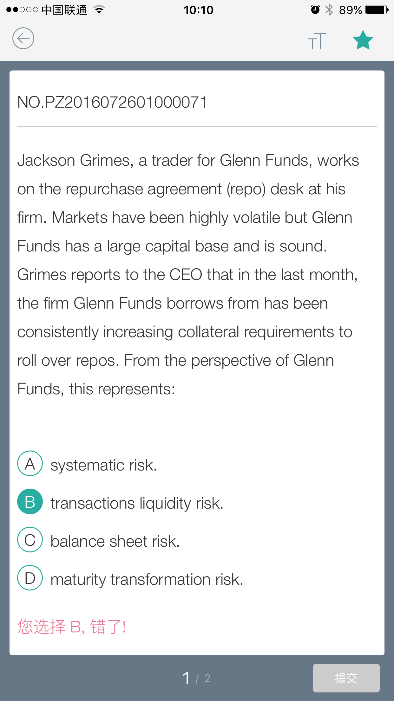Click the 提交 submit button
The height and width of the screenshot is (701, 394).
(346, 678)
